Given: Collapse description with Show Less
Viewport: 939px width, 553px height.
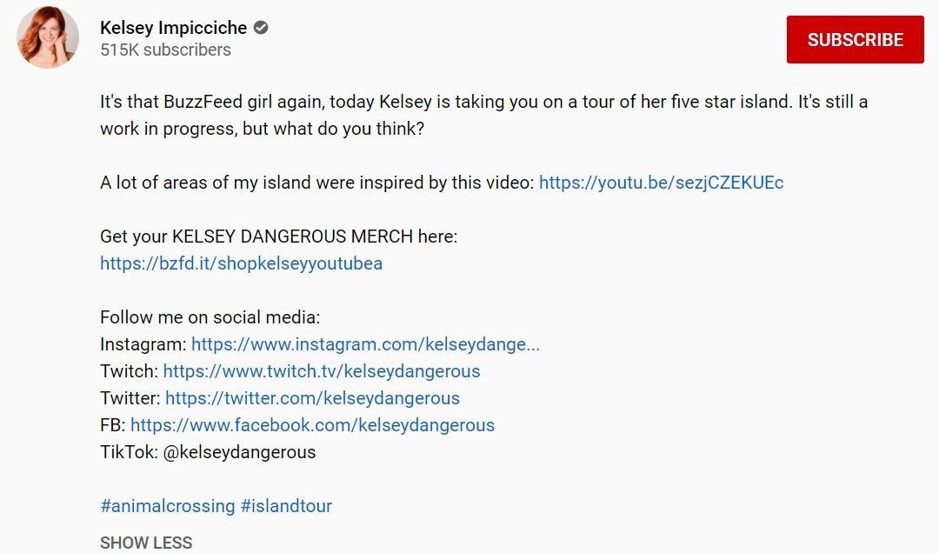Looking at the screenshot, I should [x=146, y=543].
